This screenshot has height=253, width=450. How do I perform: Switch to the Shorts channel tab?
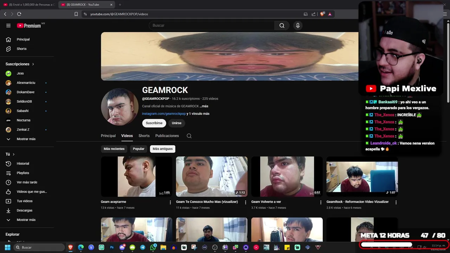(x=144, y=136)
